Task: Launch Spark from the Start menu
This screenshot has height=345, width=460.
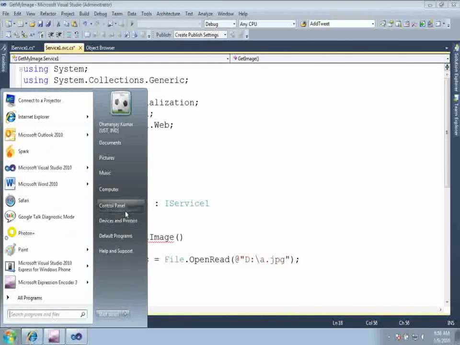Action: tap(23, 151)
